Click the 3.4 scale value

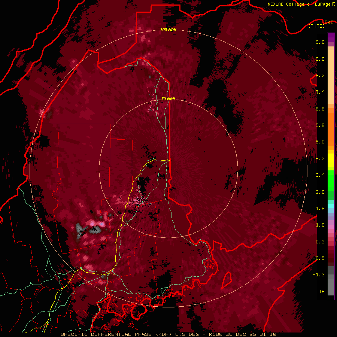(x=320, y=175)
